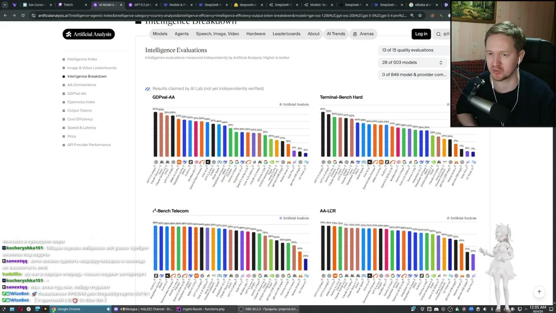Open the About navigation item
556x313 pixels.
pyautogui.click(x=313, y=34)
